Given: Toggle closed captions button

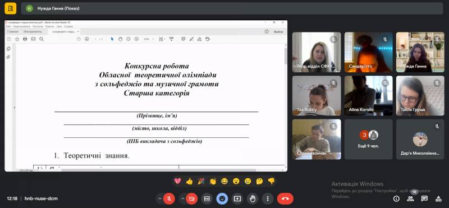Looking at the screenshot, I should pyautogui.click(x=207, y=198).
